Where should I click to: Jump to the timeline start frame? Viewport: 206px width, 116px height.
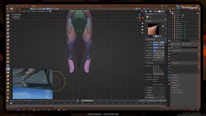tap(82, 101)
